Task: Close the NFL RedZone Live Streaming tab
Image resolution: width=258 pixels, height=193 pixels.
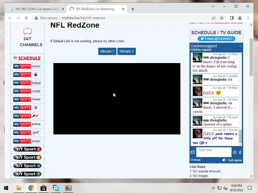Action: click(x=123, y=9)
